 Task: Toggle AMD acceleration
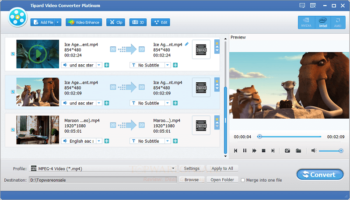pos(338,22)
